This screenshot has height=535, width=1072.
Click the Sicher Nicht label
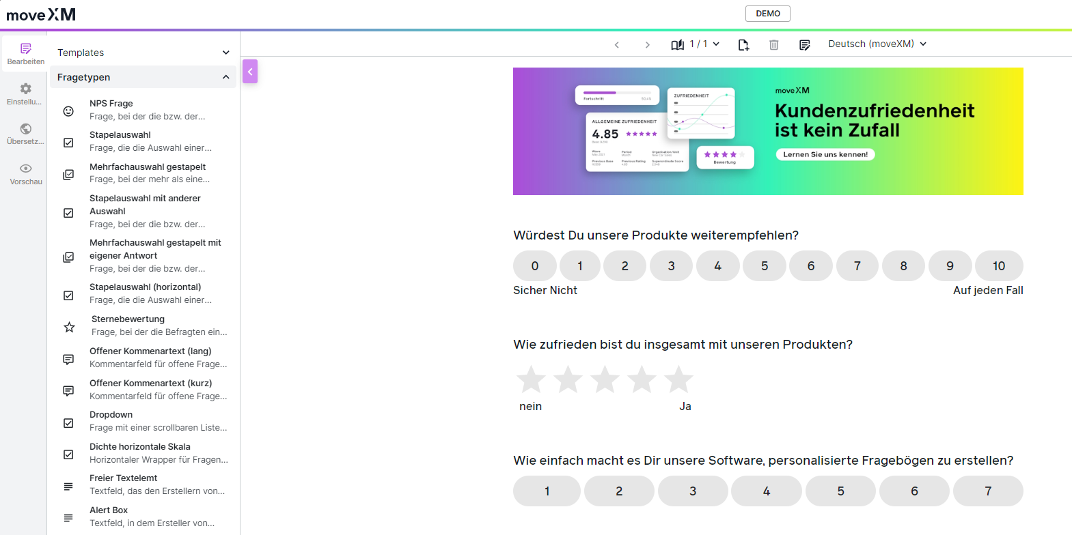[545, 291]
